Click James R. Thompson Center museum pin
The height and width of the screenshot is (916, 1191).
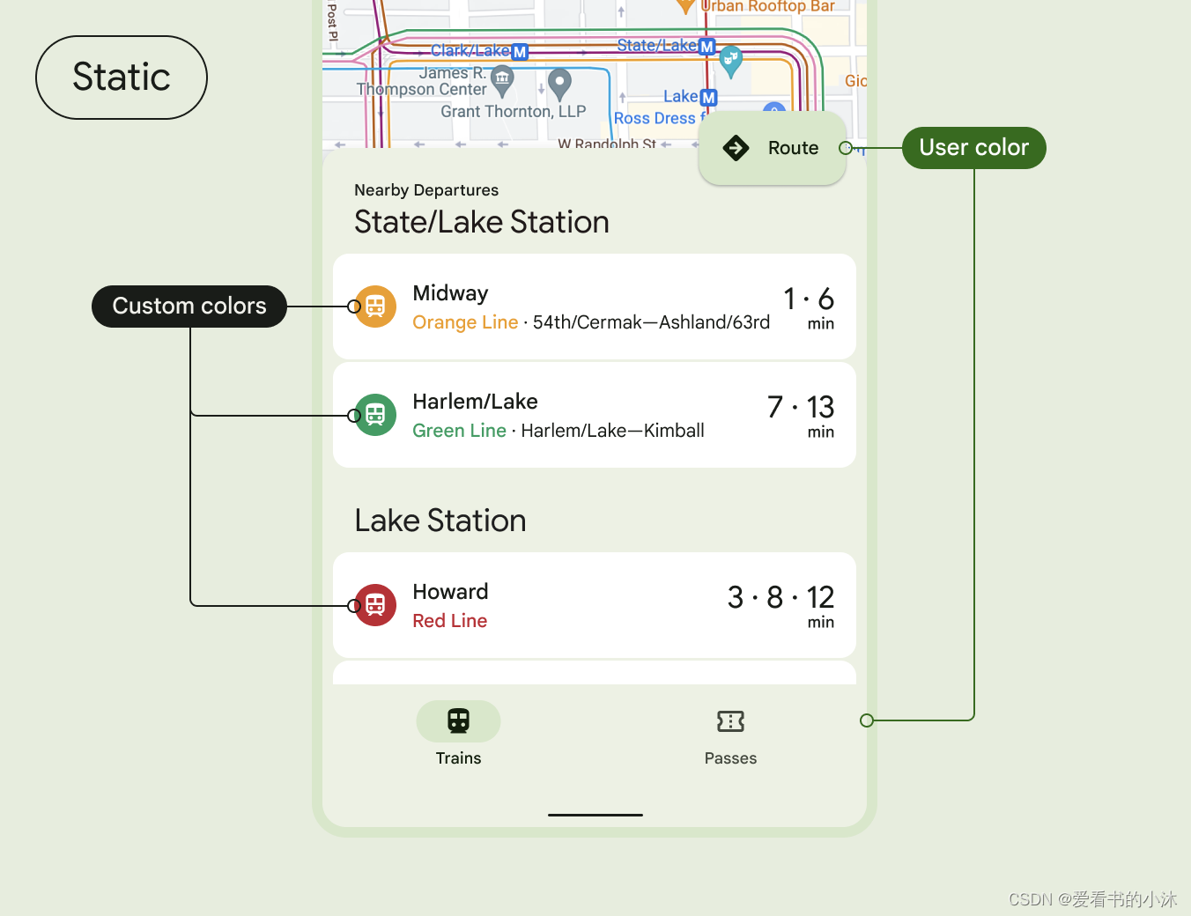tap(502, 80)
